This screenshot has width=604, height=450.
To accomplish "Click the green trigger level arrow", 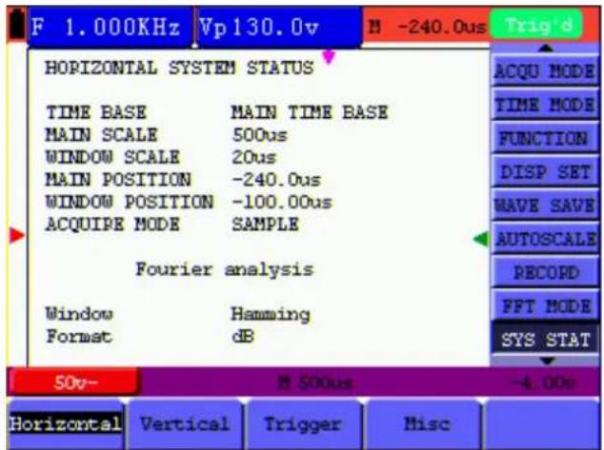I will click(x=481, y=239).
